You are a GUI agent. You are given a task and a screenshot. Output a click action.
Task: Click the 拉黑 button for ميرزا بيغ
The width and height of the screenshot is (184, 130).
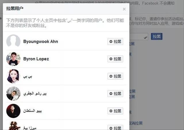[x=115, y=127]
